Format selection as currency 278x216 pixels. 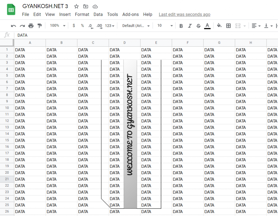pos(74,26)
